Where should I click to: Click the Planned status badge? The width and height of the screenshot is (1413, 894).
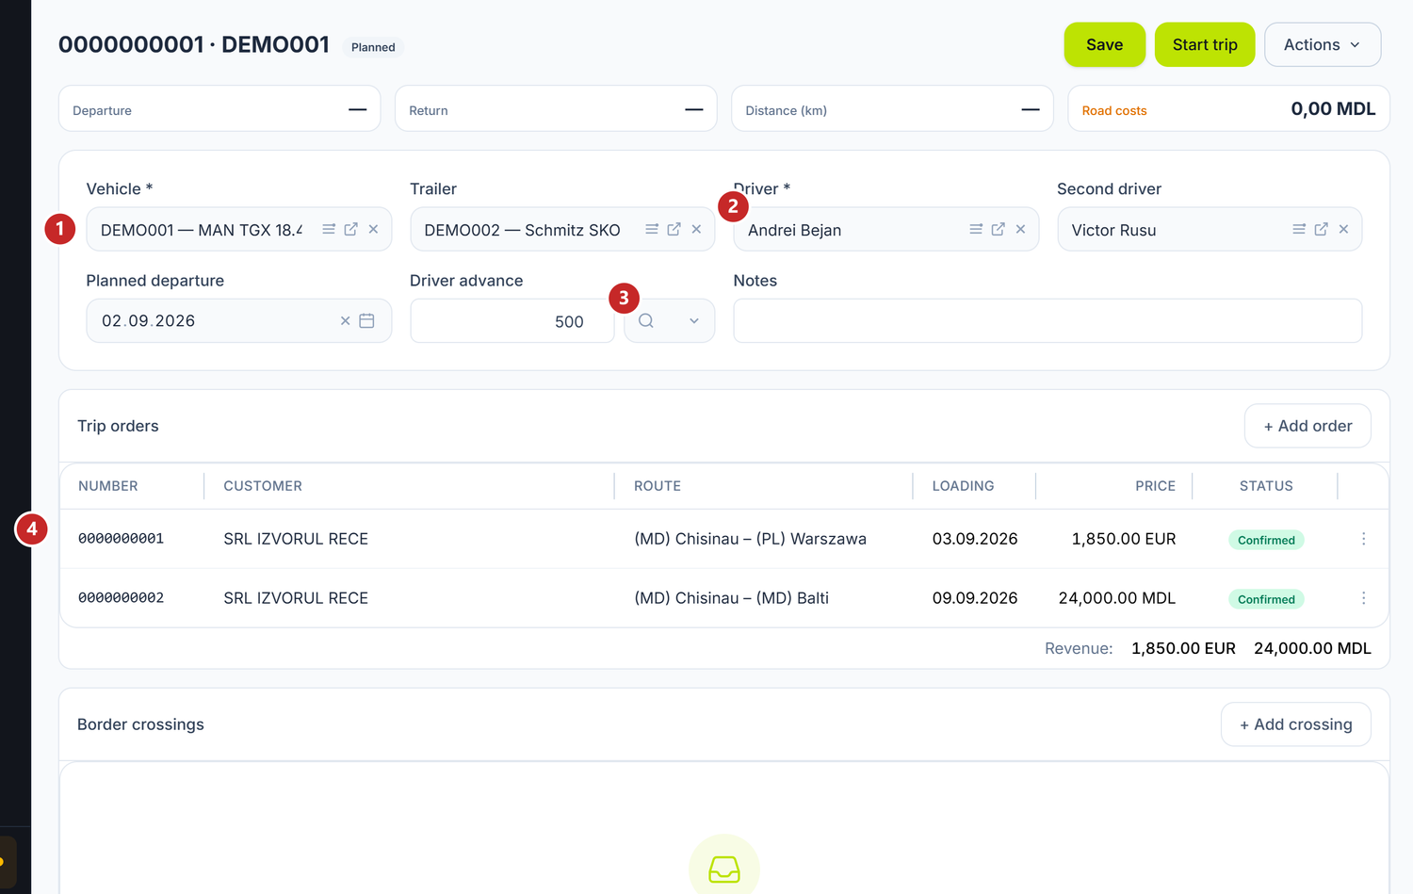point(373,47)
